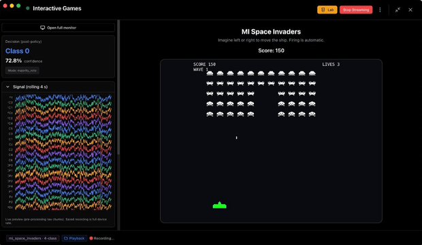Click the C5 channel label
Screen dimensions: 422x245
10,129
